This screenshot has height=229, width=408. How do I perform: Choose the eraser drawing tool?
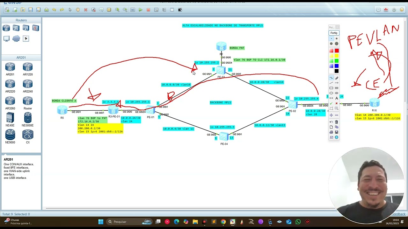tap(337, 78)
